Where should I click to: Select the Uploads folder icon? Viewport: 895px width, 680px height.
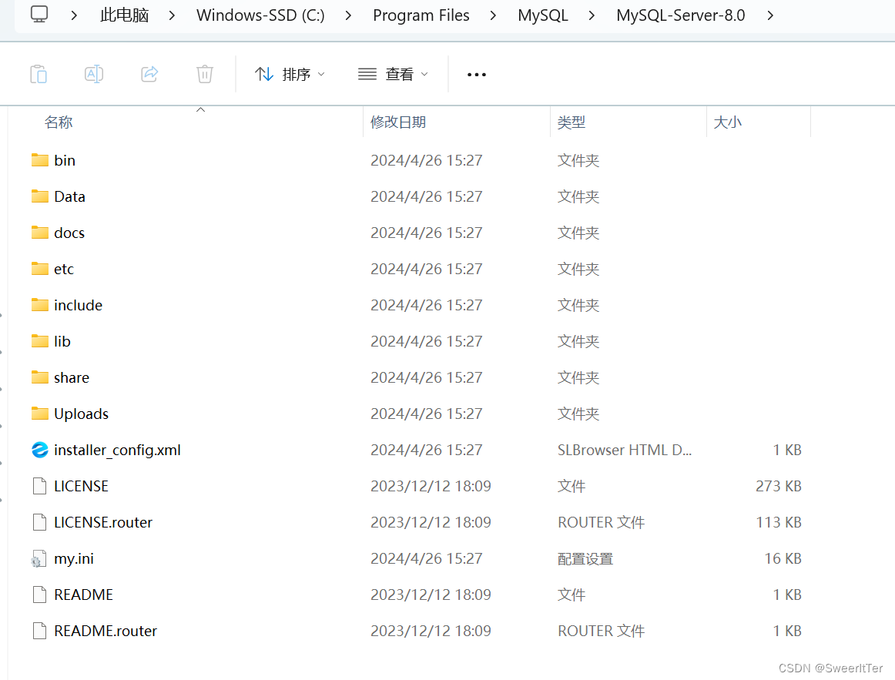40,413
